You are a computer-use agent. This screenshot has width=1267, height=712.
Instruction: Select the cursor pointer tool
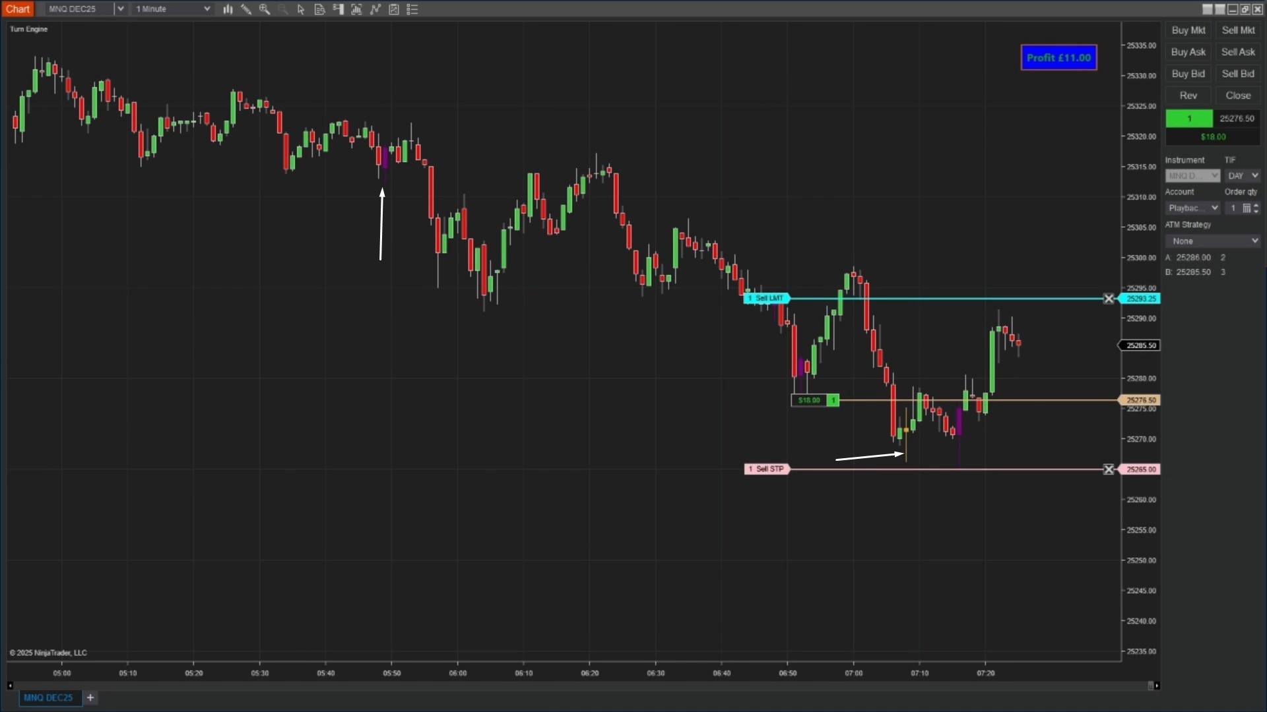[x=301, y=9]
